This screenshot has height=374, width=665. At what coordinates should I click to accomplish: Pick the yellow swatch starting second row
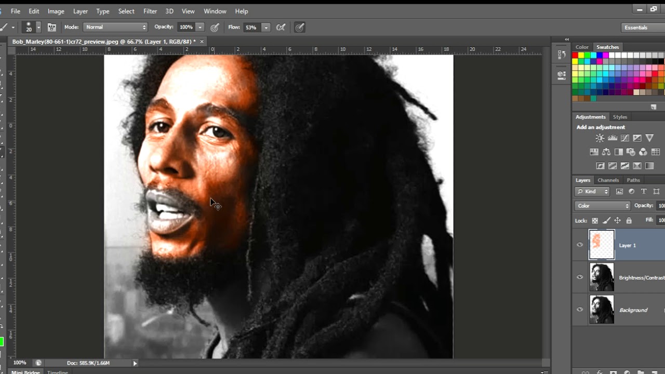[x=575, y=61]
